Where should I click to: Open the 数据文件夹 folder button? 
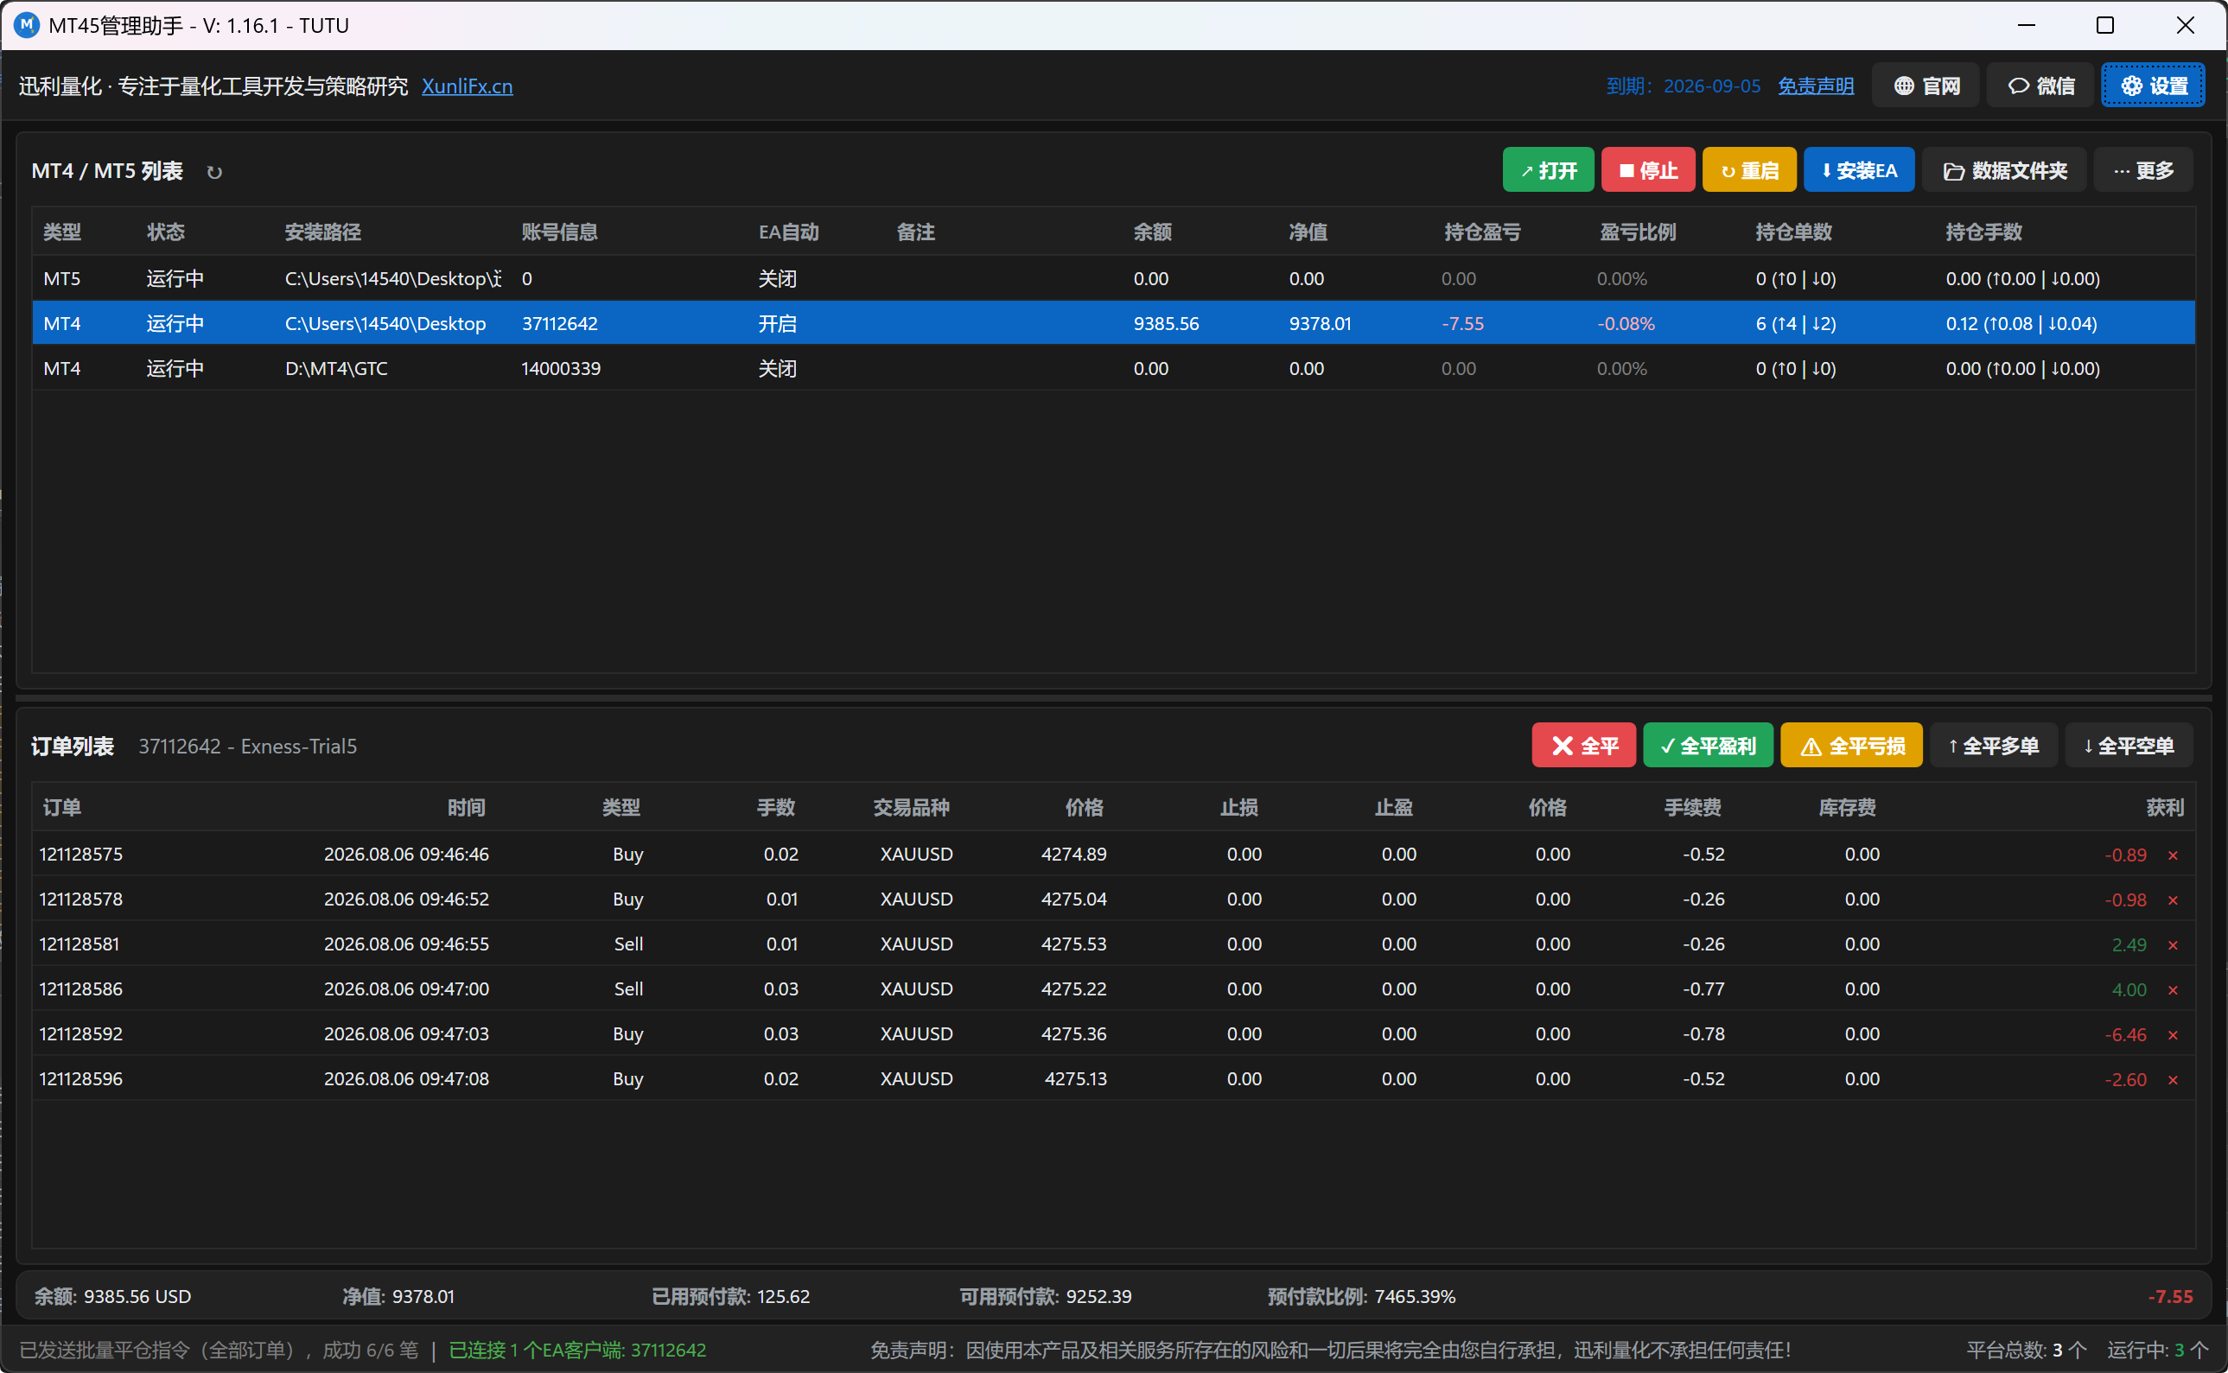pos(2004,170)
